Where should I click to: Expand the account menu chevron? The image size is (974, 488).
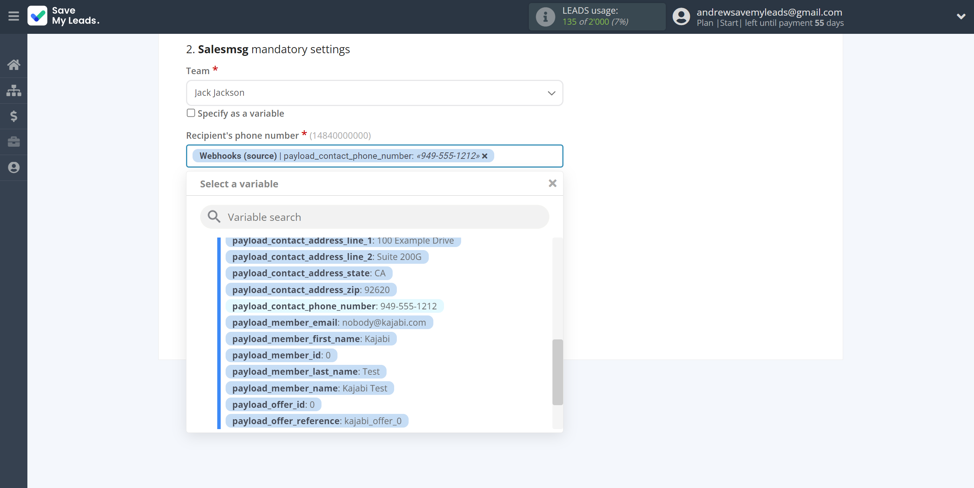[961, 16]
